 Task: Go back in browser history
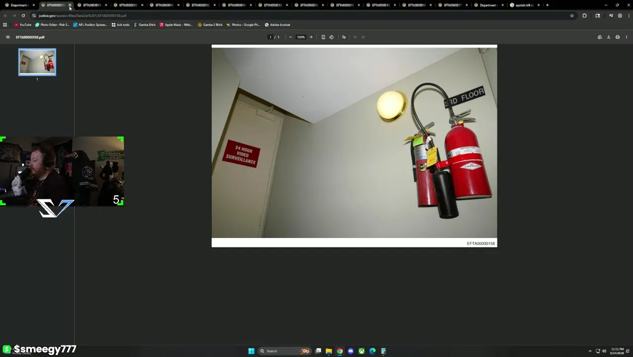pos(5,16)
